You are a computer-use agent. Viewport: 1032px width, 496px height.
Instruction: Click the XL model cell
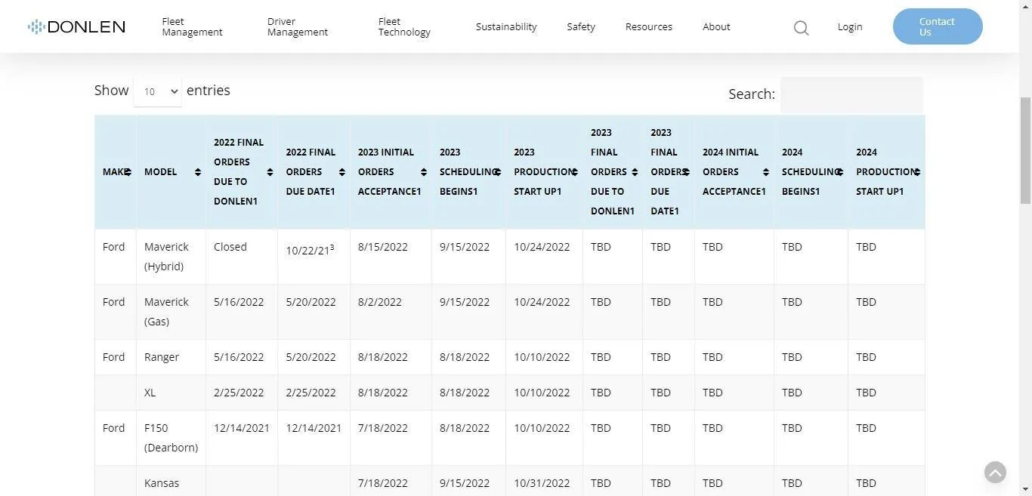click(x=171, y=393)
